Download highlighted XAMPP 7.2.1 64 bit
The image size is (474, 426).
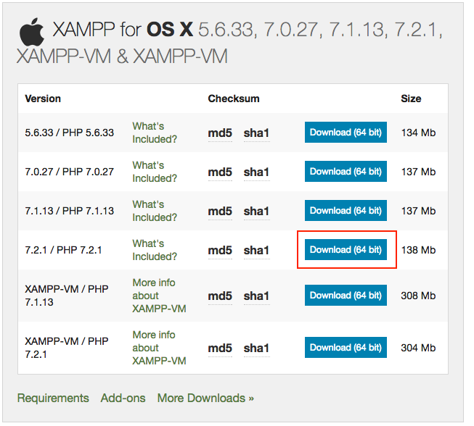[x=346, y=250]
